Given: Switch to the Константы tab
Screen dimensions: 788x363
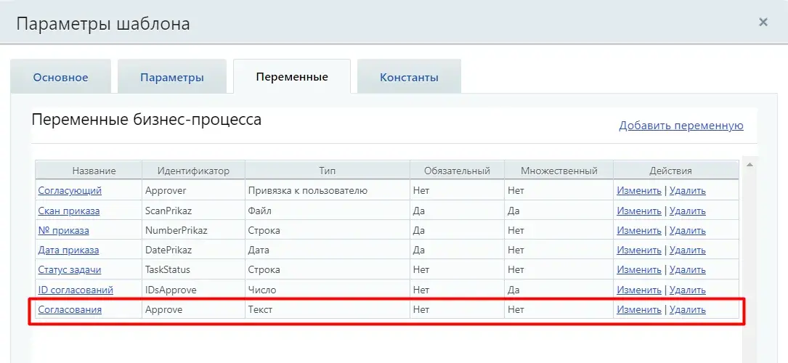Looking at the screenshot, I should 409,77.
